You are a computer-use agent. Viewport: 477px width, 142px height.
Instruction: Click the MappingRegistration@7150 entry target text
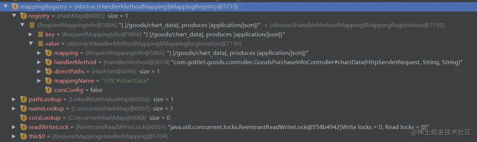(x=357, y=25)
